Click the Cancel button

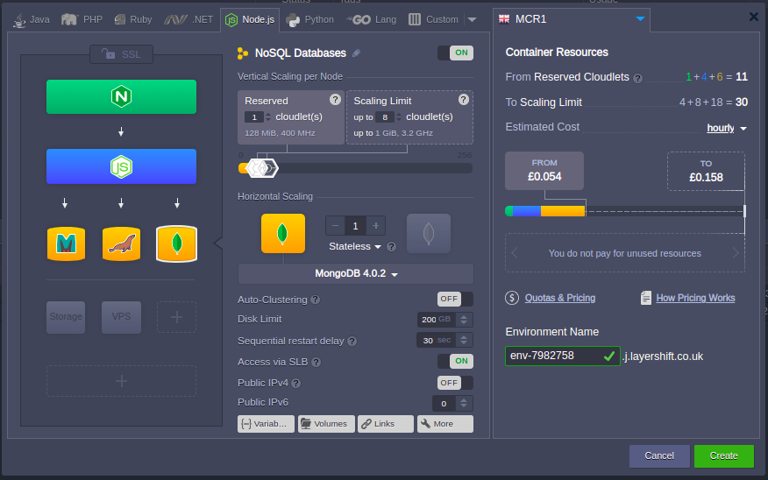point(659,456)
